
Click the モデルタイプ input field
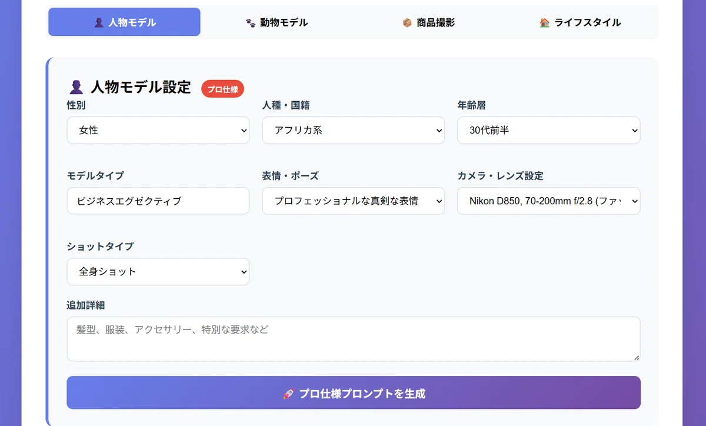(158, 201)
